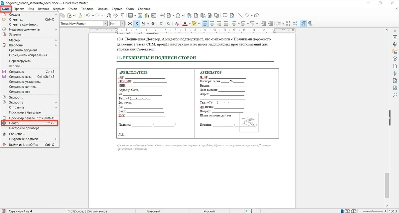
Task: Click Просмотр печати menu entry
Action: click(x=30, y=118)
